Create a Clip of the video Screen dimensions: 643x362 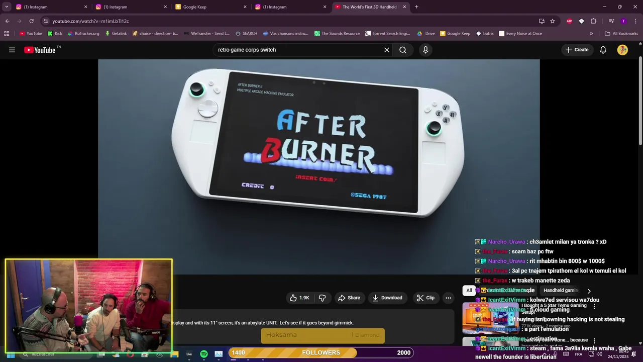point(425,298)
